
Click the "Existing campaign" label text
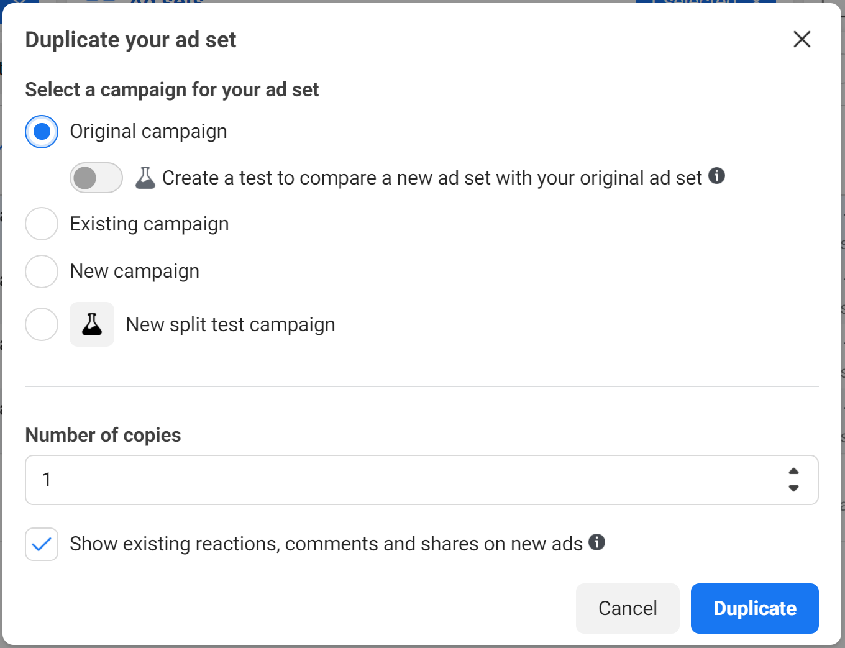click(149, 224)
